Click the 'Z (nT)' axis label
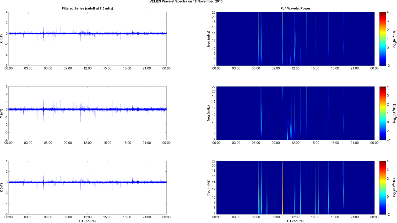Viewport: 397px width, 223px height. [2, 188]
